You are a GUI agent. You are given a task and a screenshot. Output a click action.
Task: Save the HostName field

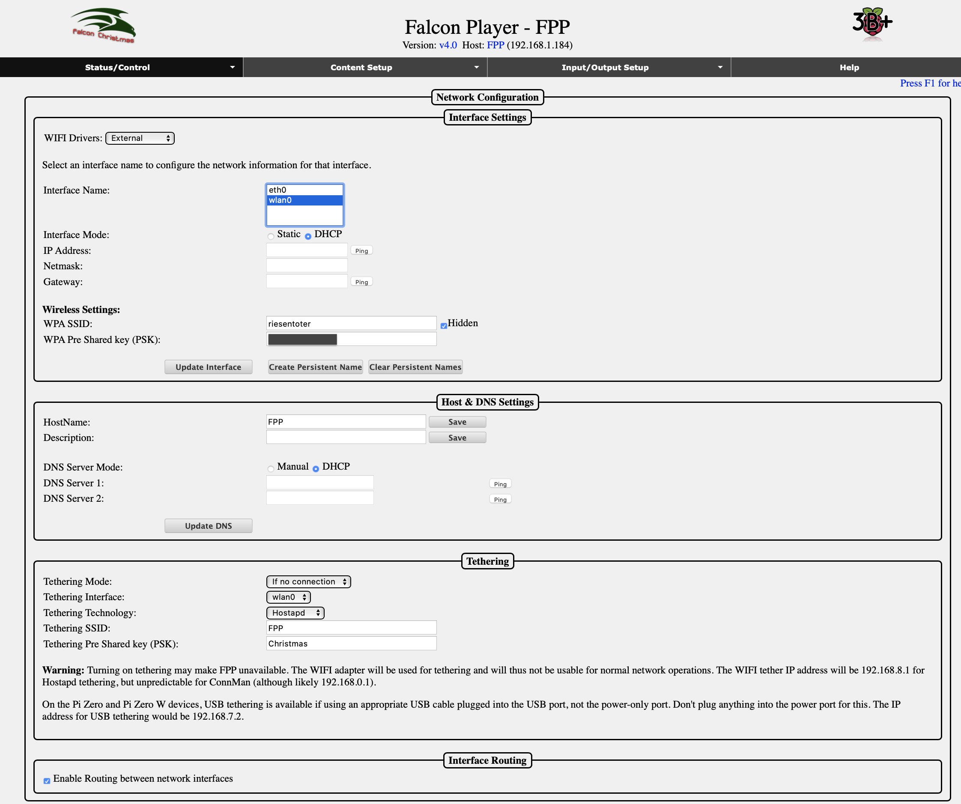pyautogui.click(x=457, y=422)
